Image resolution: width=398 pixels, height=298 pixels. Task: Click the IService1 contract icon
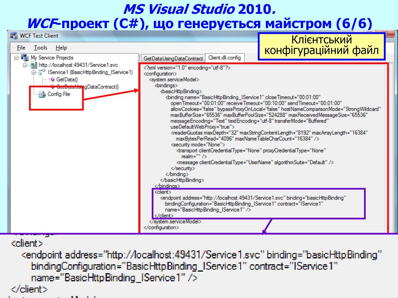click(x=42, y=72)
